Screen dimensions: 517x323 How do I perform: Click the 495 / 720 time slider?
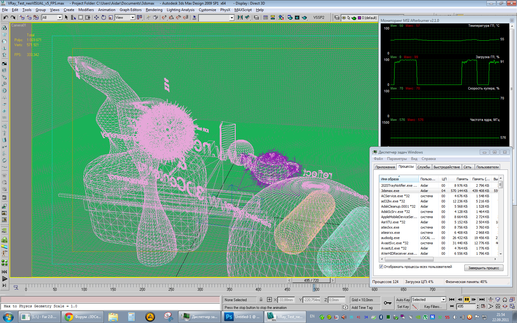tap(311, 280)
